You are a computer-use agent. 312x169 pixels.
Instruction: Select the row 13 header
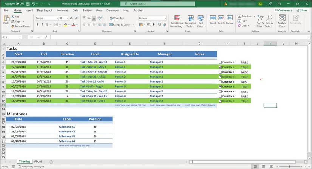pos(3,105)
